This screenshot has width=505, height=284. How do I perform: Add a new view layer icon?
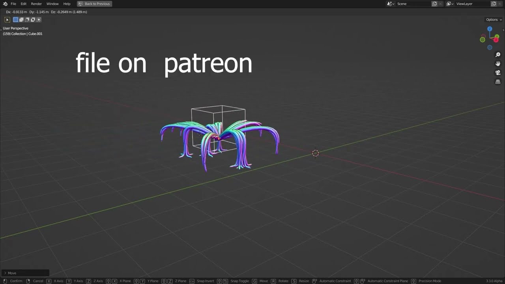[494, 4]
